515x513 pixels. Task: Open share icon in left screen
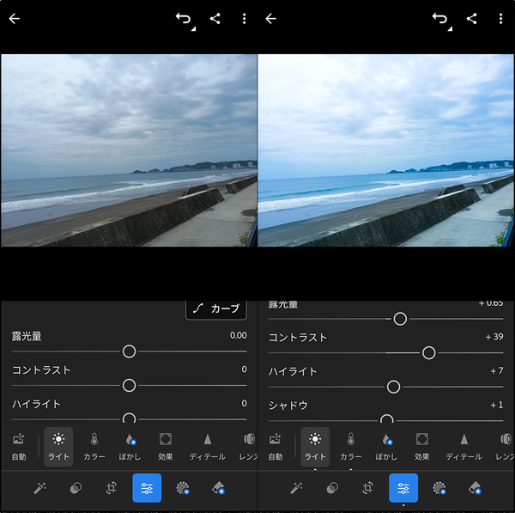215,19
